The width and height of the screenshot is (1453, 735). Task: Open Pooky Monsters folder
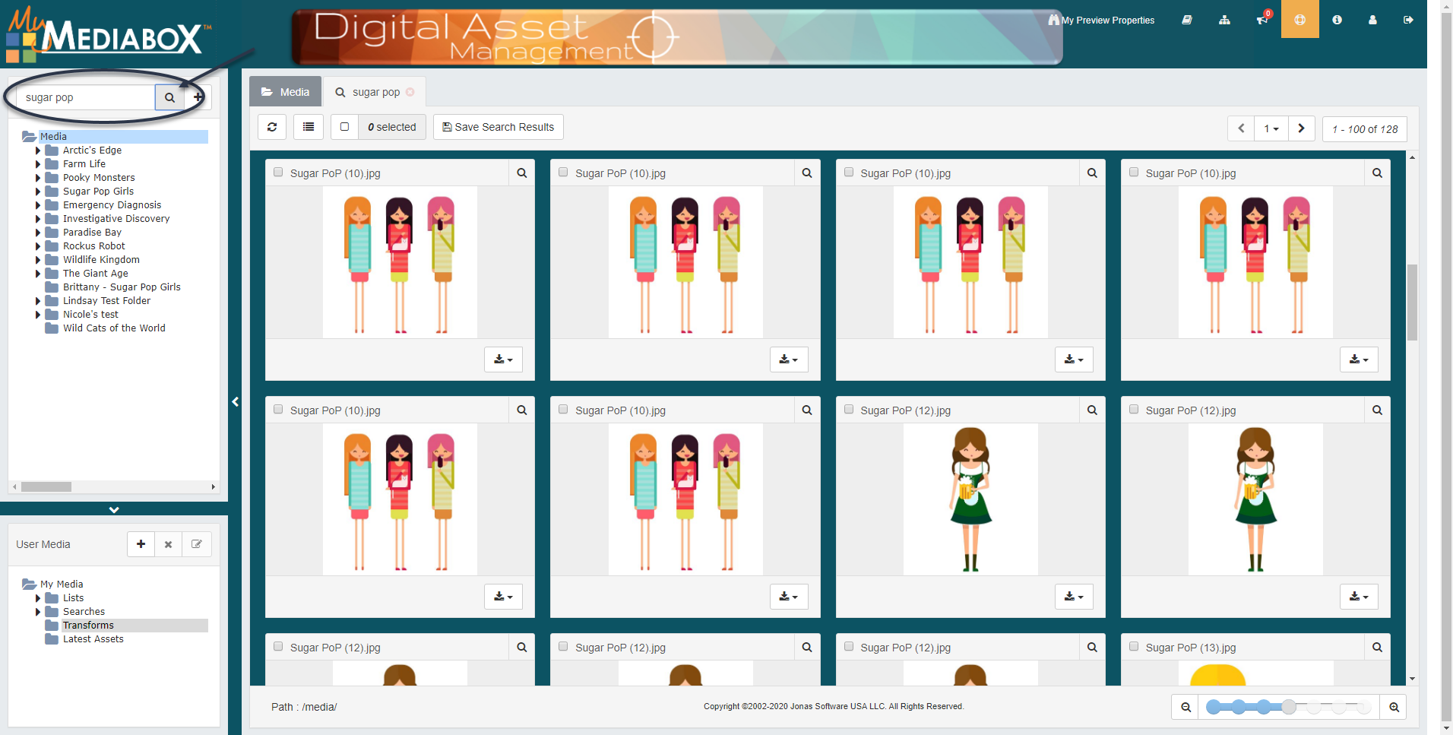(x=99, y=178)
